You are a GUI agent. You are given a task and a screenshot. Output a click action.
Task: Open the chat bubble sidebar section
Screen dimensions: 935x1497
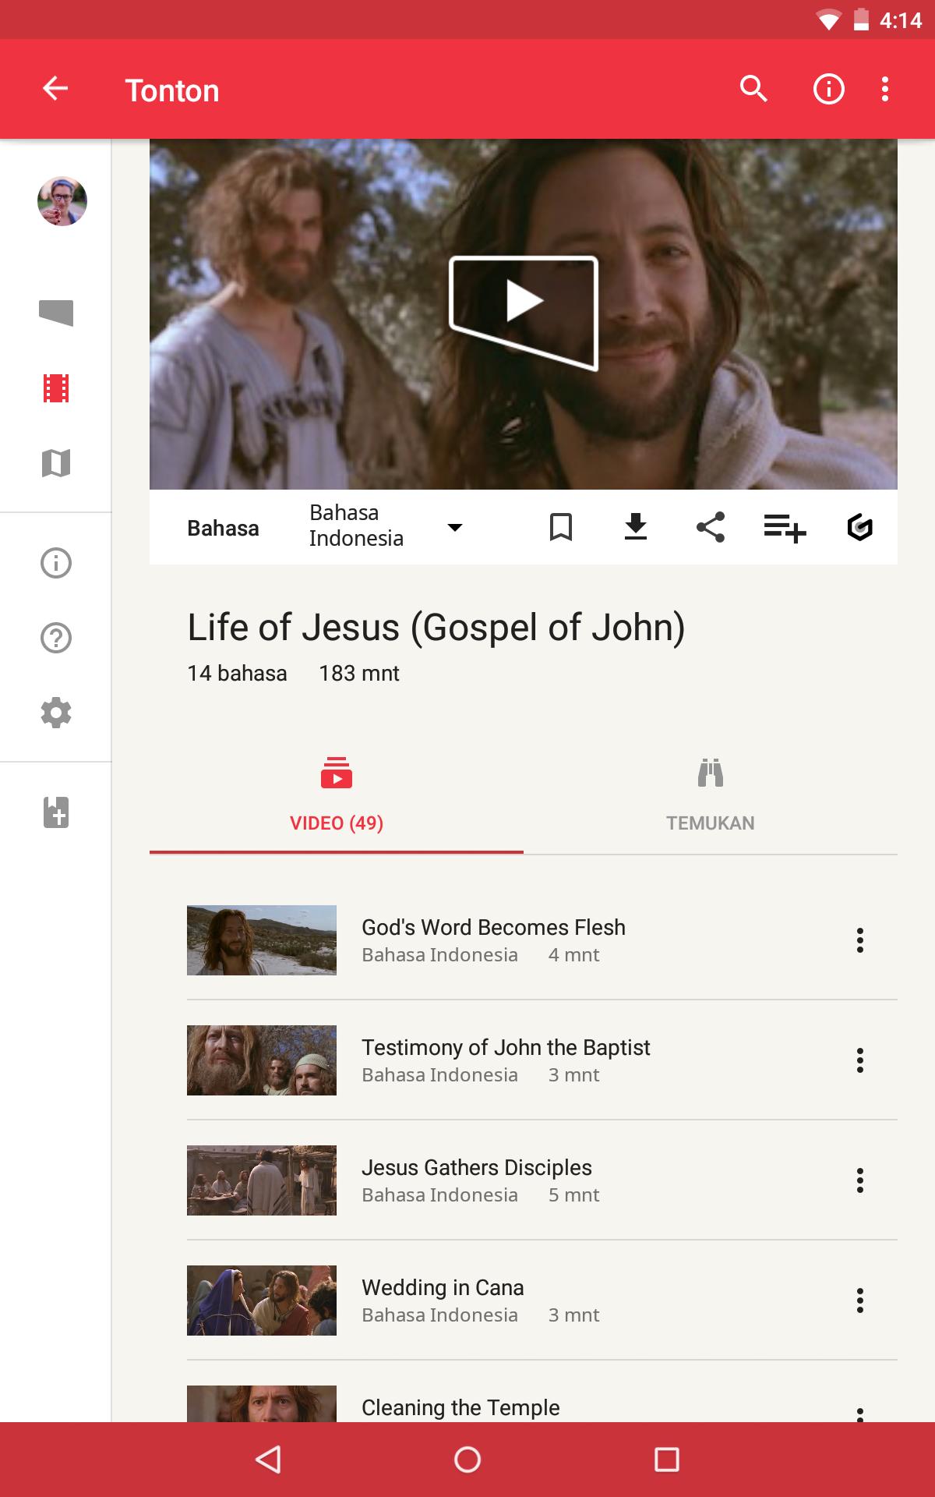(x=56, y=313)
